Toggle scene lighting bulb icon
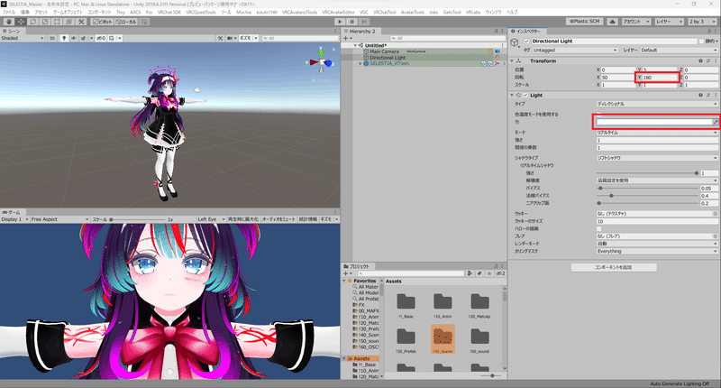 pos(64,38)
